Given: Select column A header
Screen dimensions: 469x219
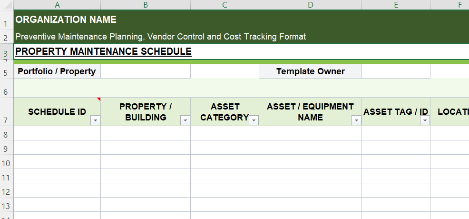Looking at the screenshot, I should click(57, 5).
